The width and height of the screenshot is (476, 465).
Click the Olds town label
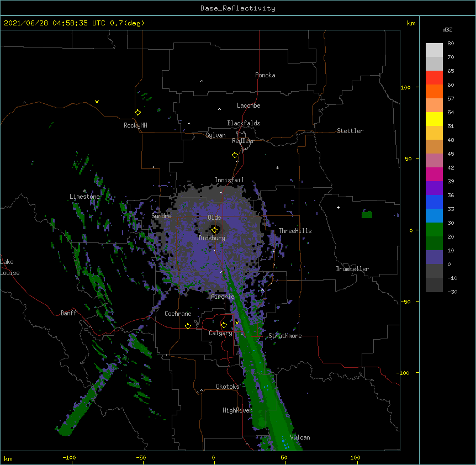214,218
